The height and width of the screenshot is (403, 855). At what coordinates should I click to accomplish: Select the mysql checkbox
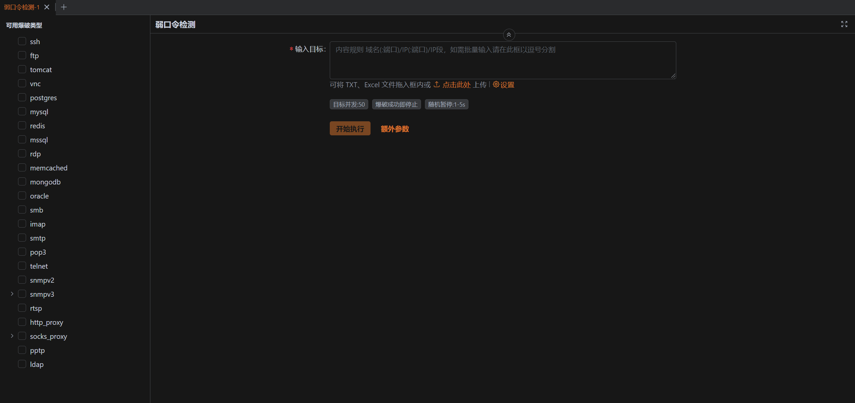(x=22, y=111)
